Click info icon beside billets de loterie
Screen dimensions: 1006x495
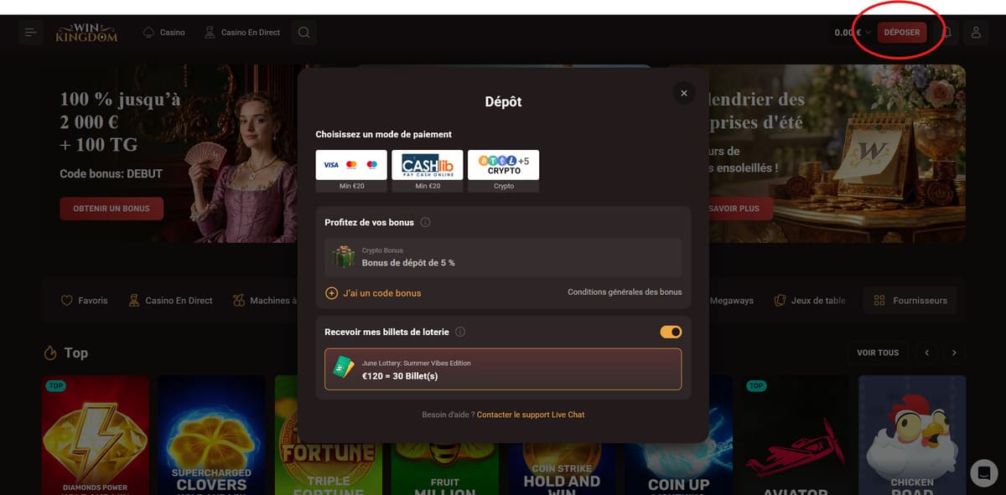tap(460, 332)
